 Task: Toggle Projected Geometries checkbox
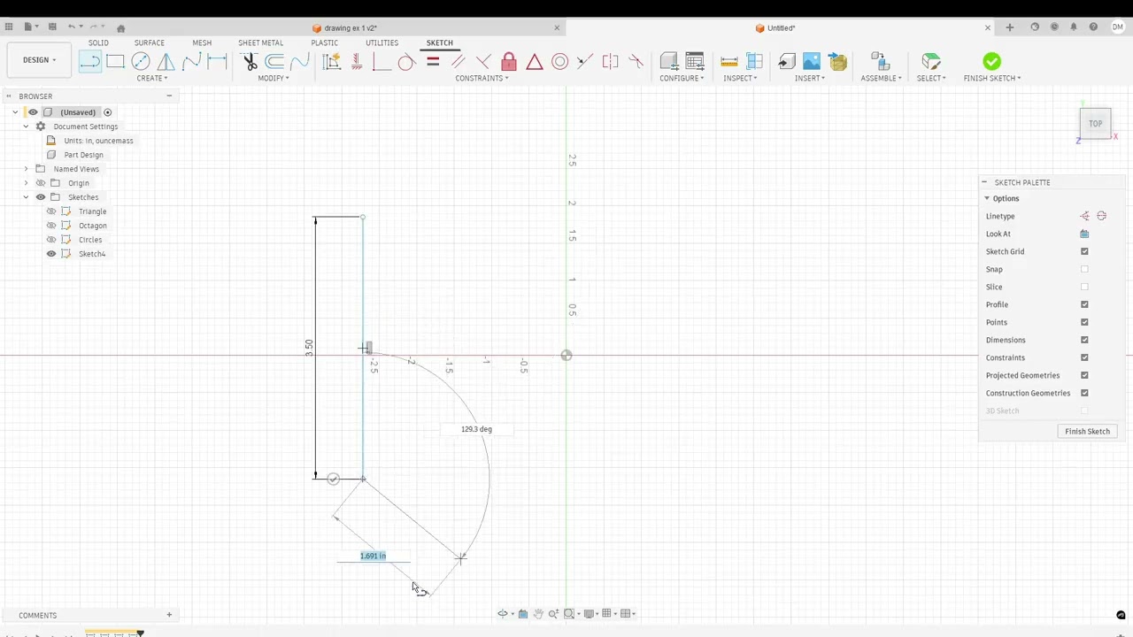pyautogui.click(x=1084, y=375)
